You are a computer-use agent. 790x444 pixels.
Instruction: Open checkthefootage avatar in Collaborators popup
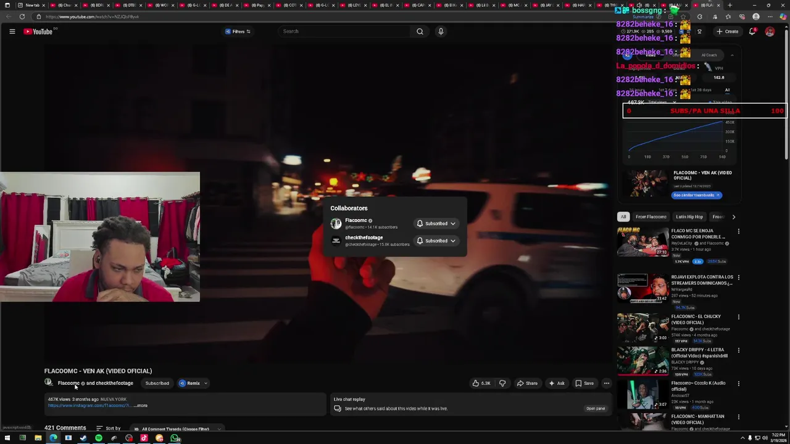336,240
